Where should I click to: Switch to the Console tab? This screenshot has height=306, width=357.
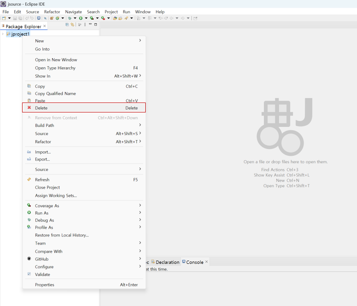[x=195, y=262]
